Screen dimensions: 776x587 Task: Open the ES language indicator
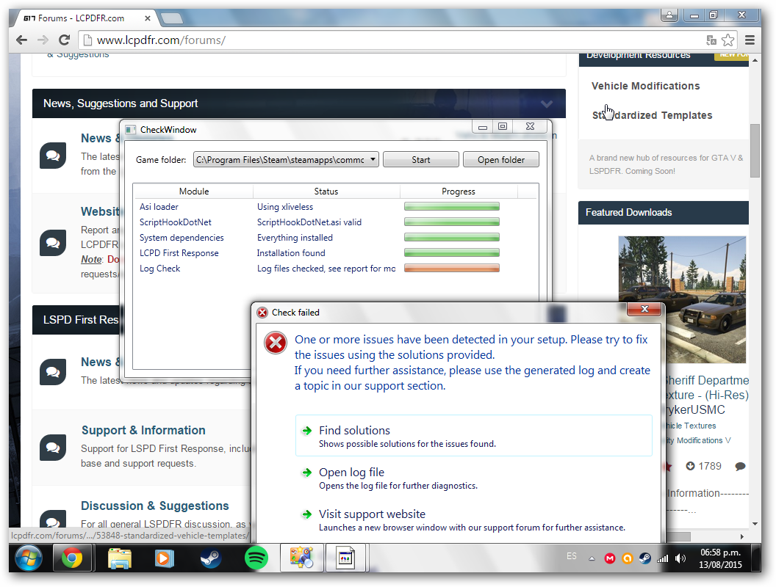(572, 556)
